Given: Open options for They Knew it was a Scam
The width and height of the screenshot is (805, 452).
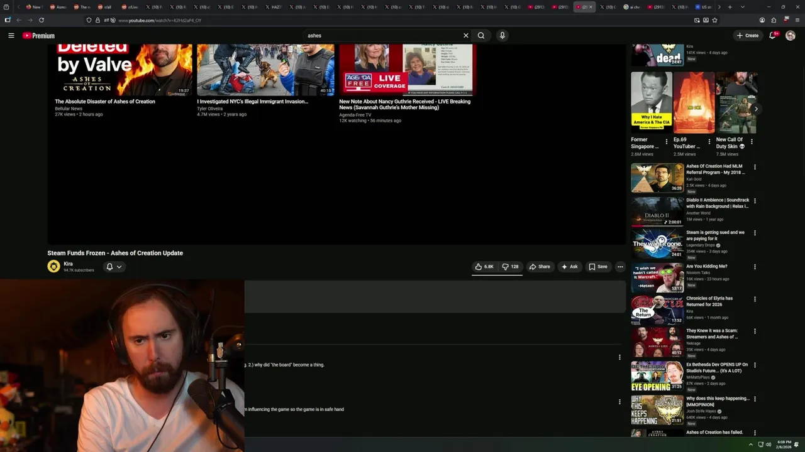Looking at the screenshot, I should 755,331.
